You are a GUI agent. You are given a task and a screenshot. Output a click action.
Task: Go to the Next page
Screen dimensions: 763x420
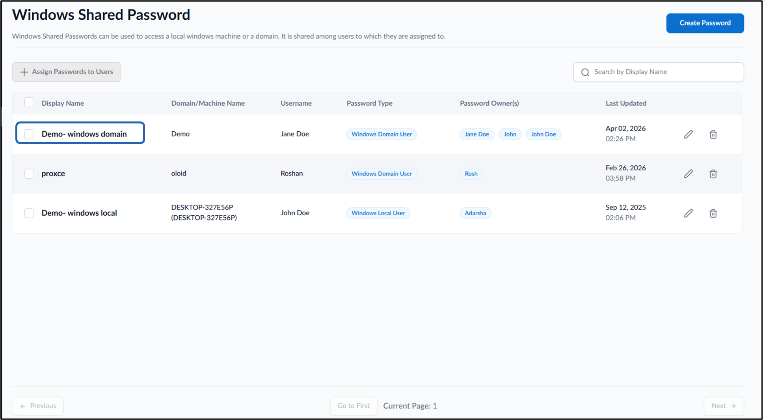[724, 406]
